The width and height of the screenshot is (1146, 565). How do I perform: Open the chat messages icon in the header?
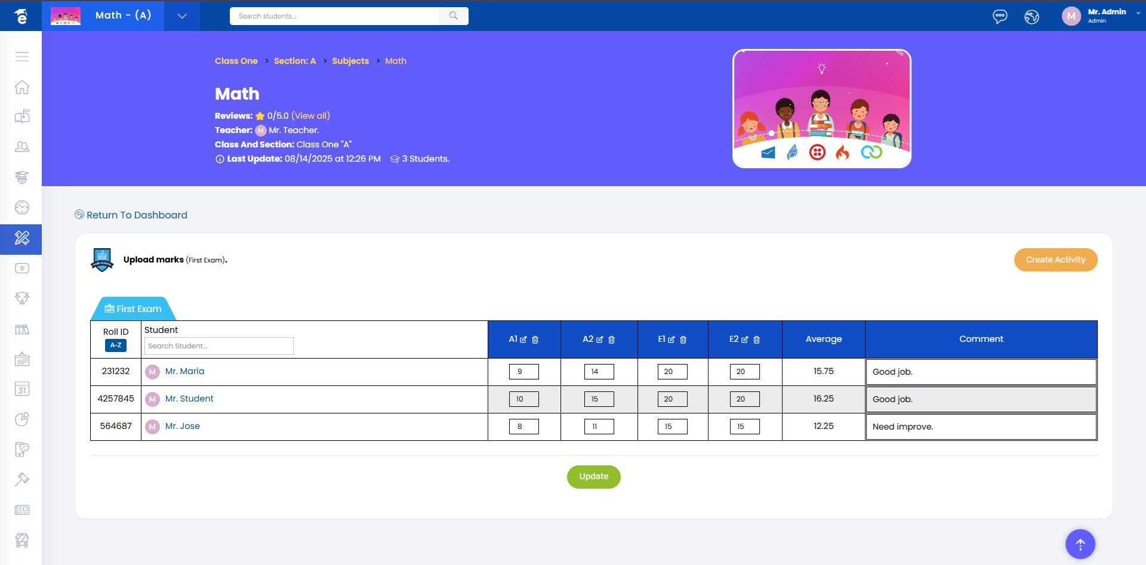(x=1000, y=17)
